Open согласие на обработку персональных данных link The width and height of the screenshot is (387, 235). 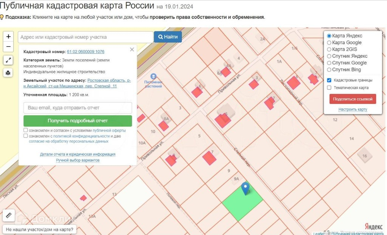[x=69, y=141]
